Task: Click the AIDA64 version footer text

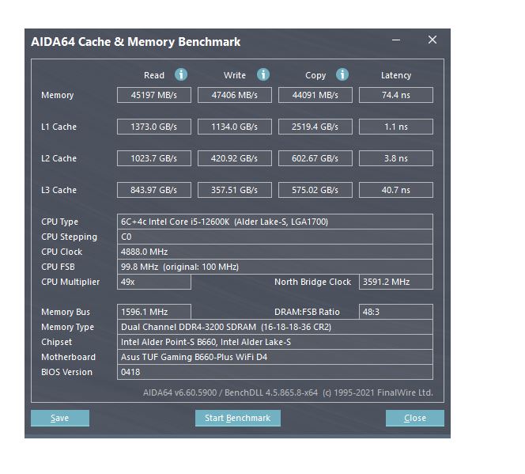Action: click(x=288, y=392)
